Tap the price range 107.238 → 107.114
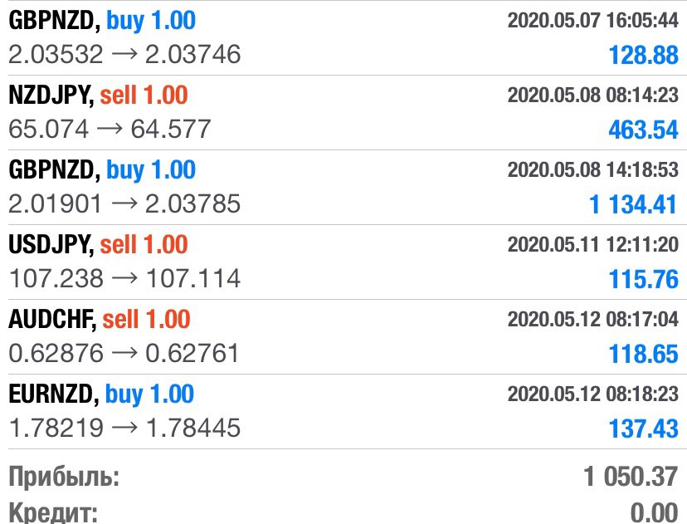The height and width of the screenshot is (524, 687). (x=124, y=279)
